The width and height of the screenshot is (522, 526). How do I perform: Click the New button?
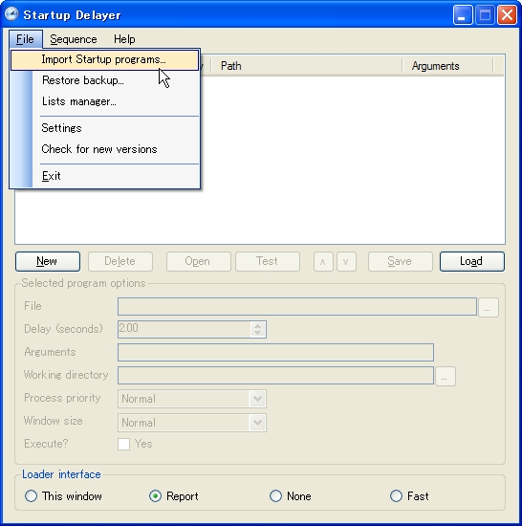coord(48,261)
